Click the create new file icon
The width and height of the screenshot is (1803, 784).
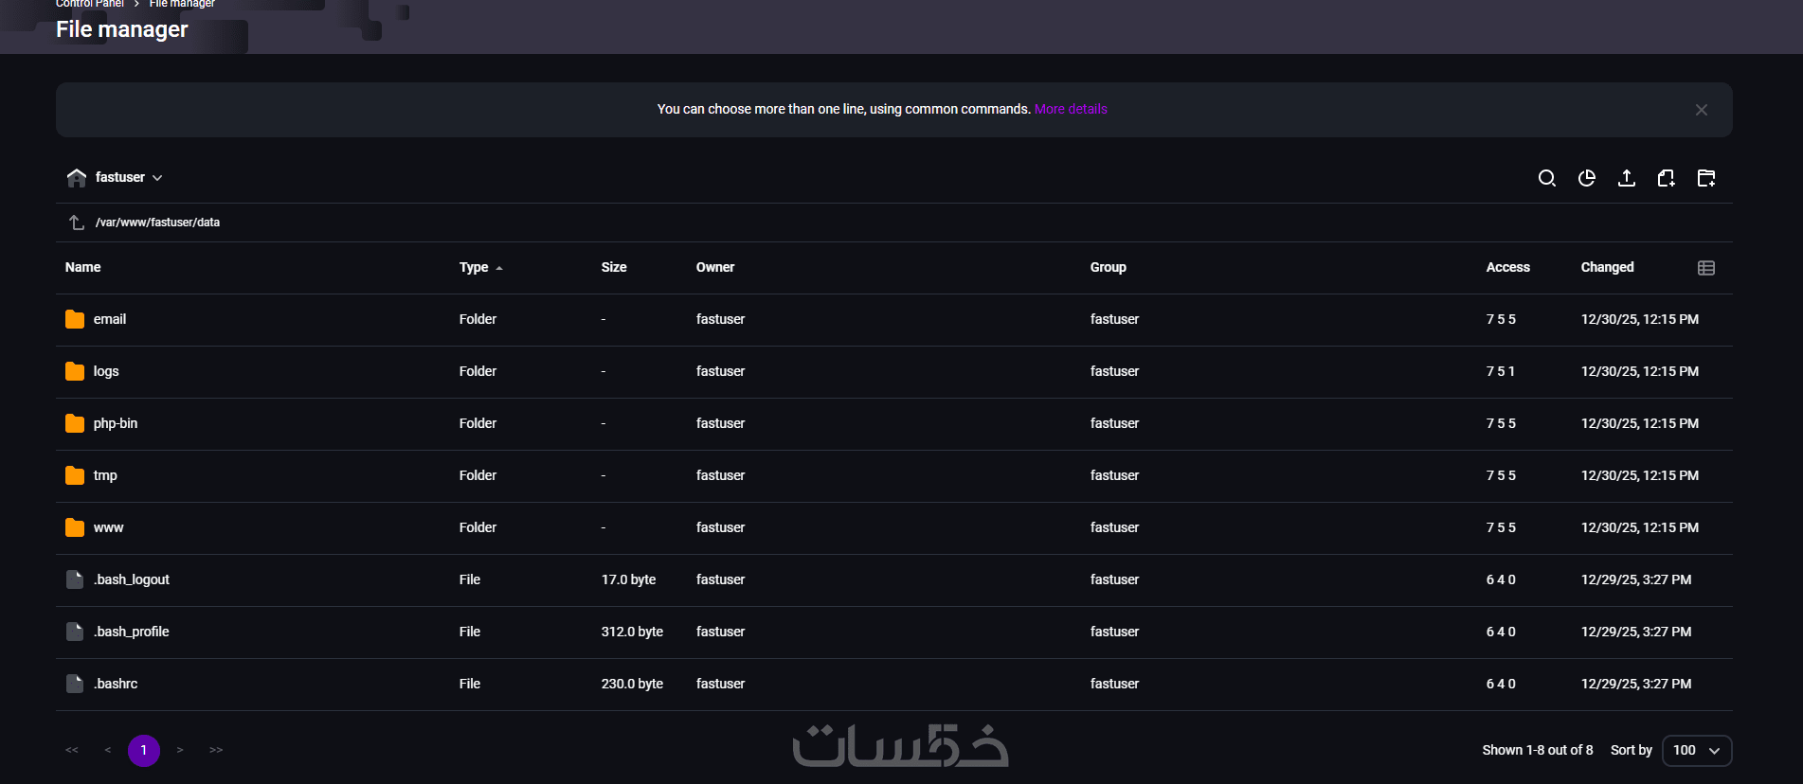[1667, 178]
